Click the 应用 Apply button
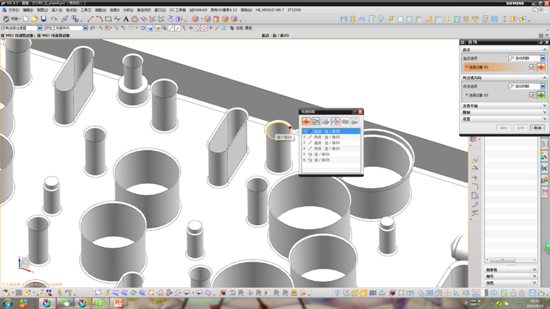Screen dimensions: 550x309 pos(520,128)
